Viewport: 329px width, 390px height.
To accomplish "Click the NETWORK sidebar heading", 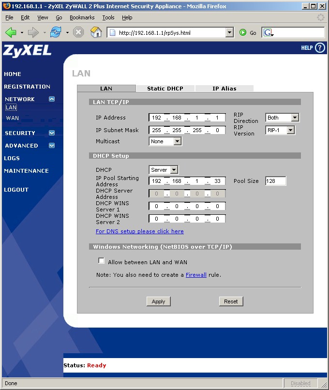I will coord(20,99).
